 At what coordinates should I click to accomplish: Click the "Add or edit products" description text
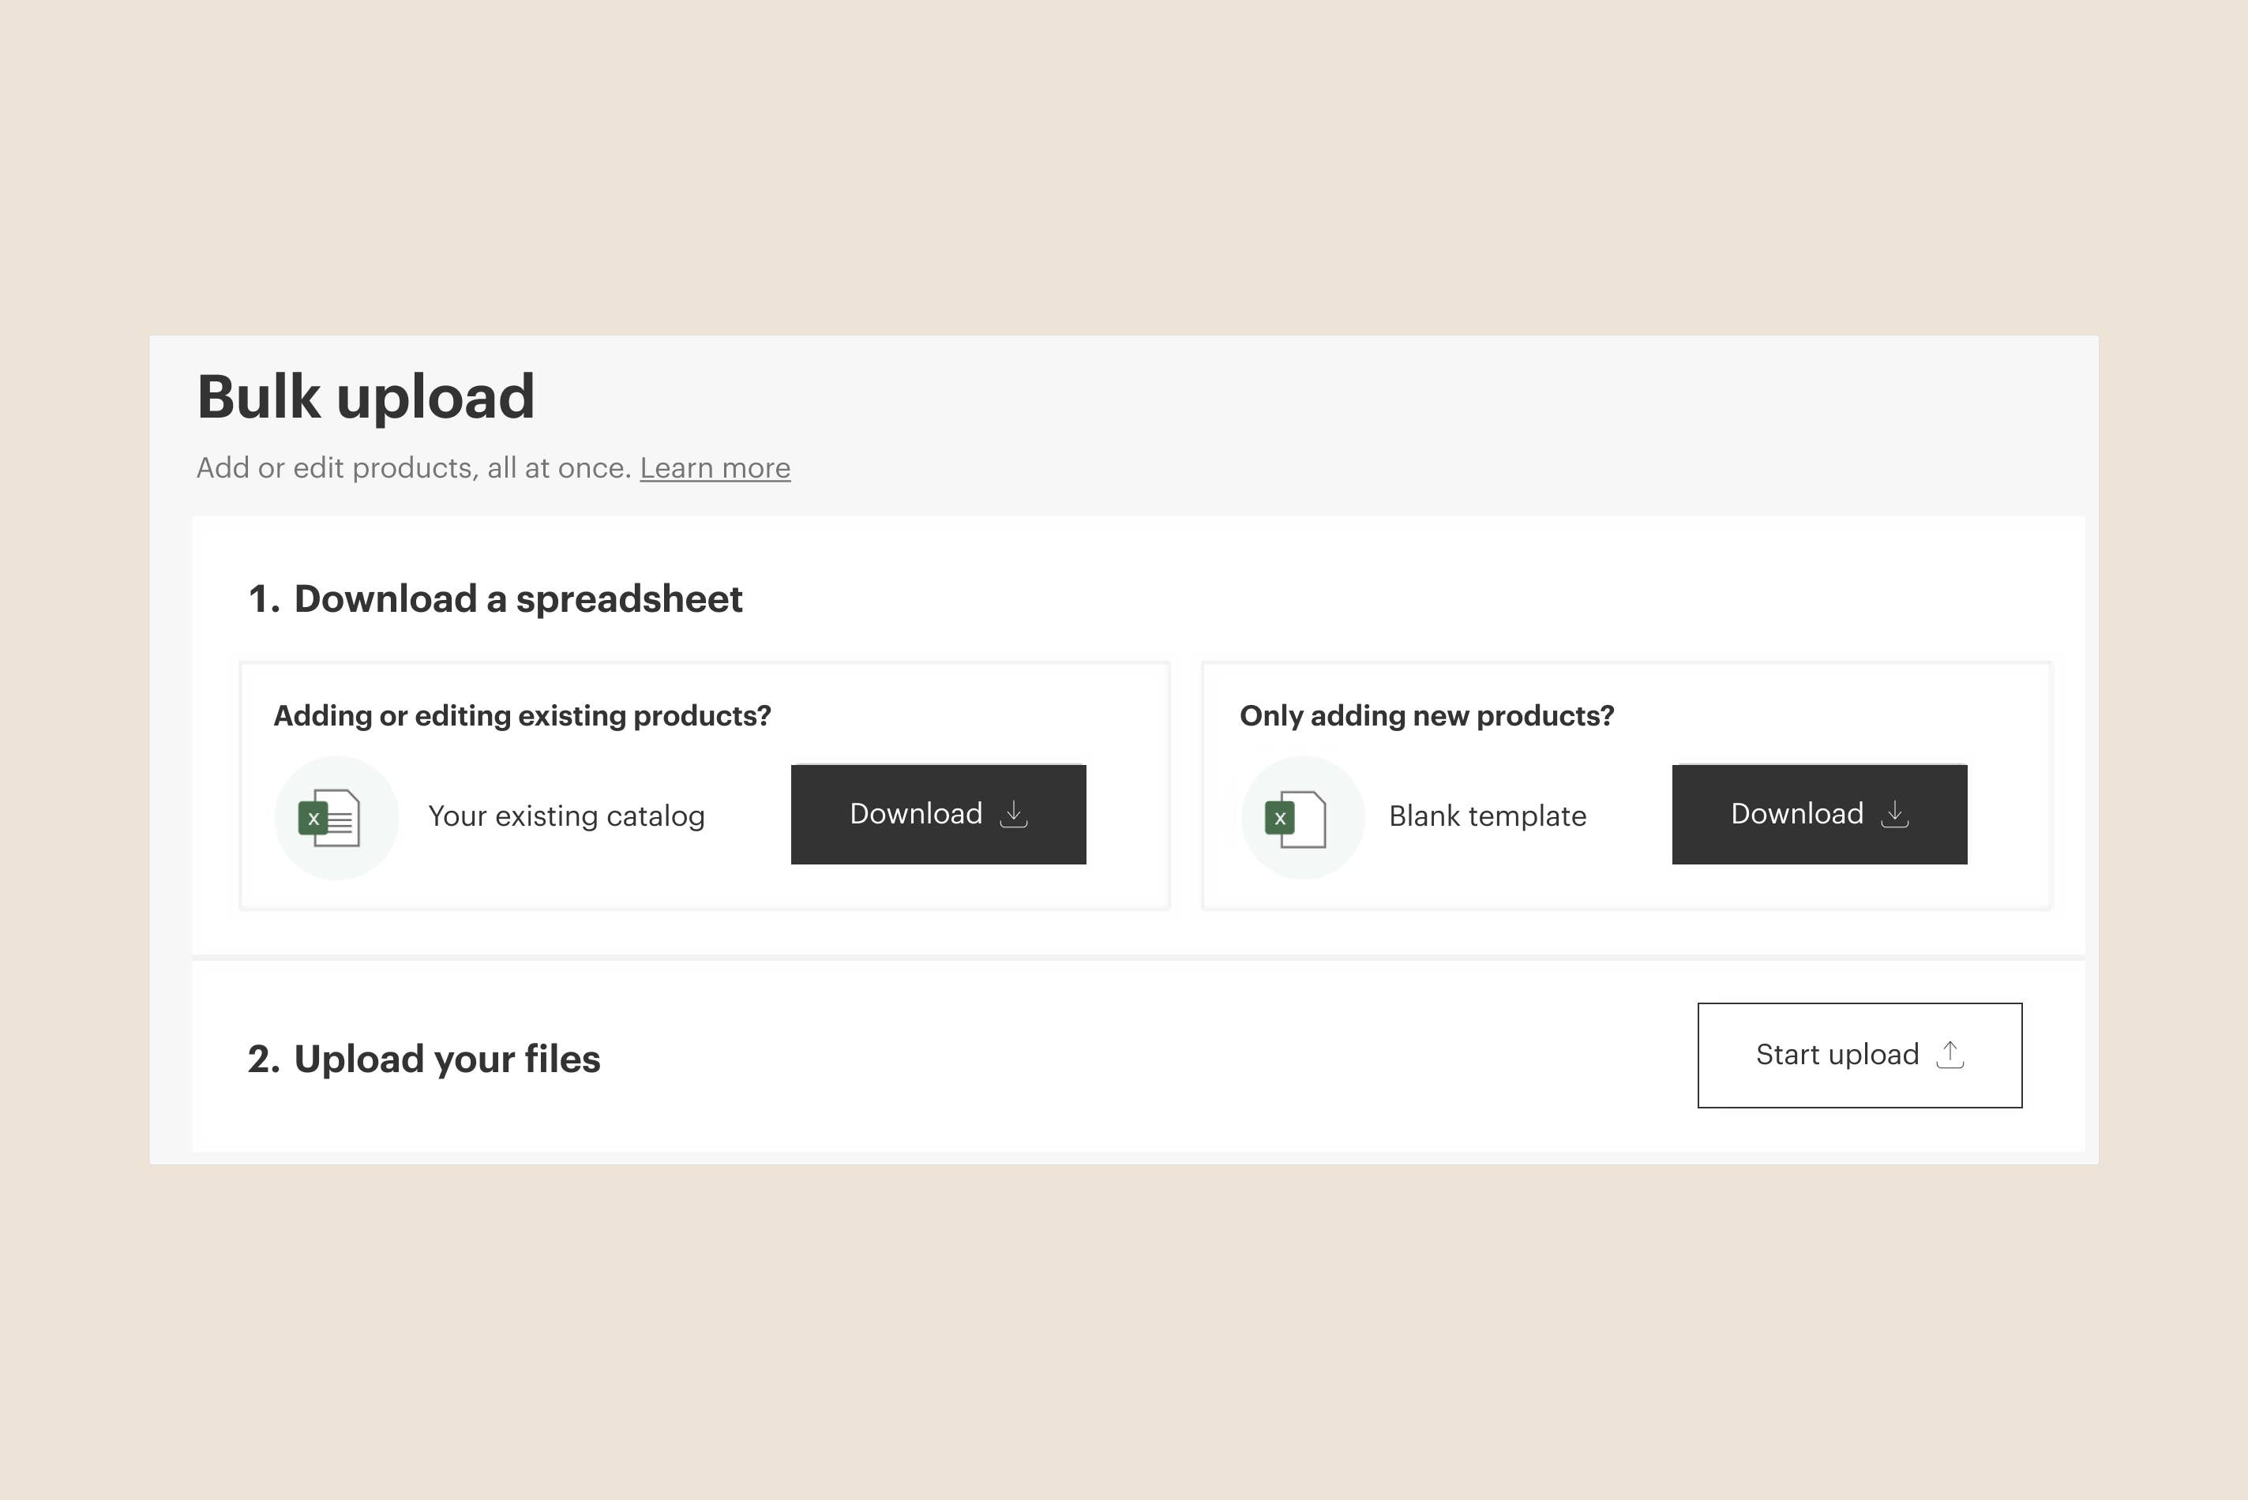[x=413, y=468]
